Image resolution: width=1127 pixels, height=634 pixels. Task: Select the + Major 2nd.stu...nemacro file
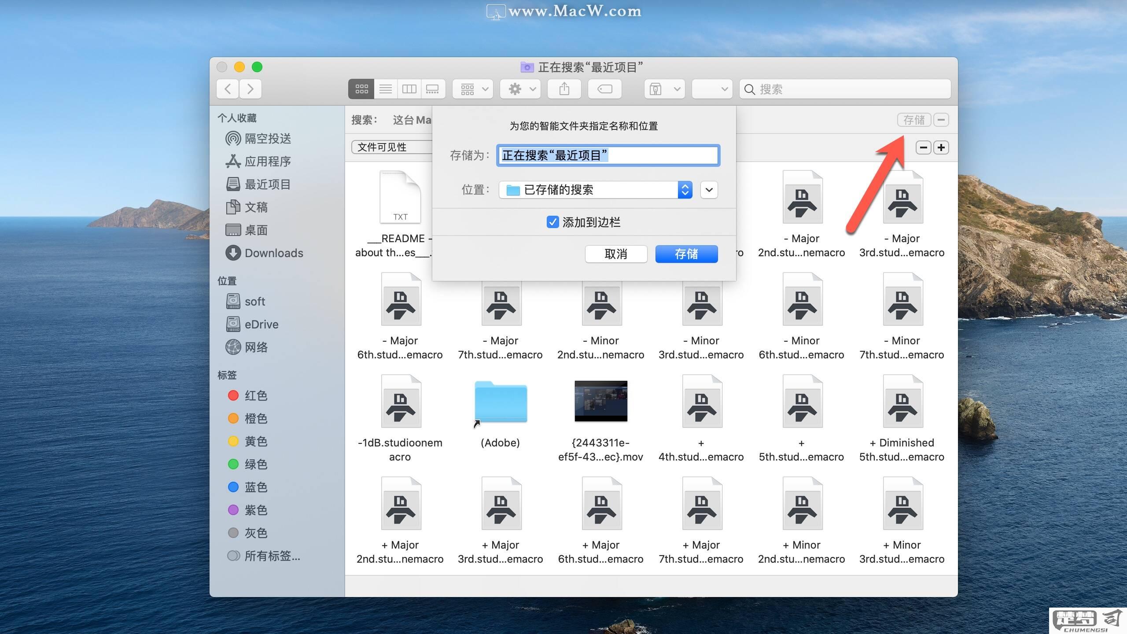pos(400,503)
